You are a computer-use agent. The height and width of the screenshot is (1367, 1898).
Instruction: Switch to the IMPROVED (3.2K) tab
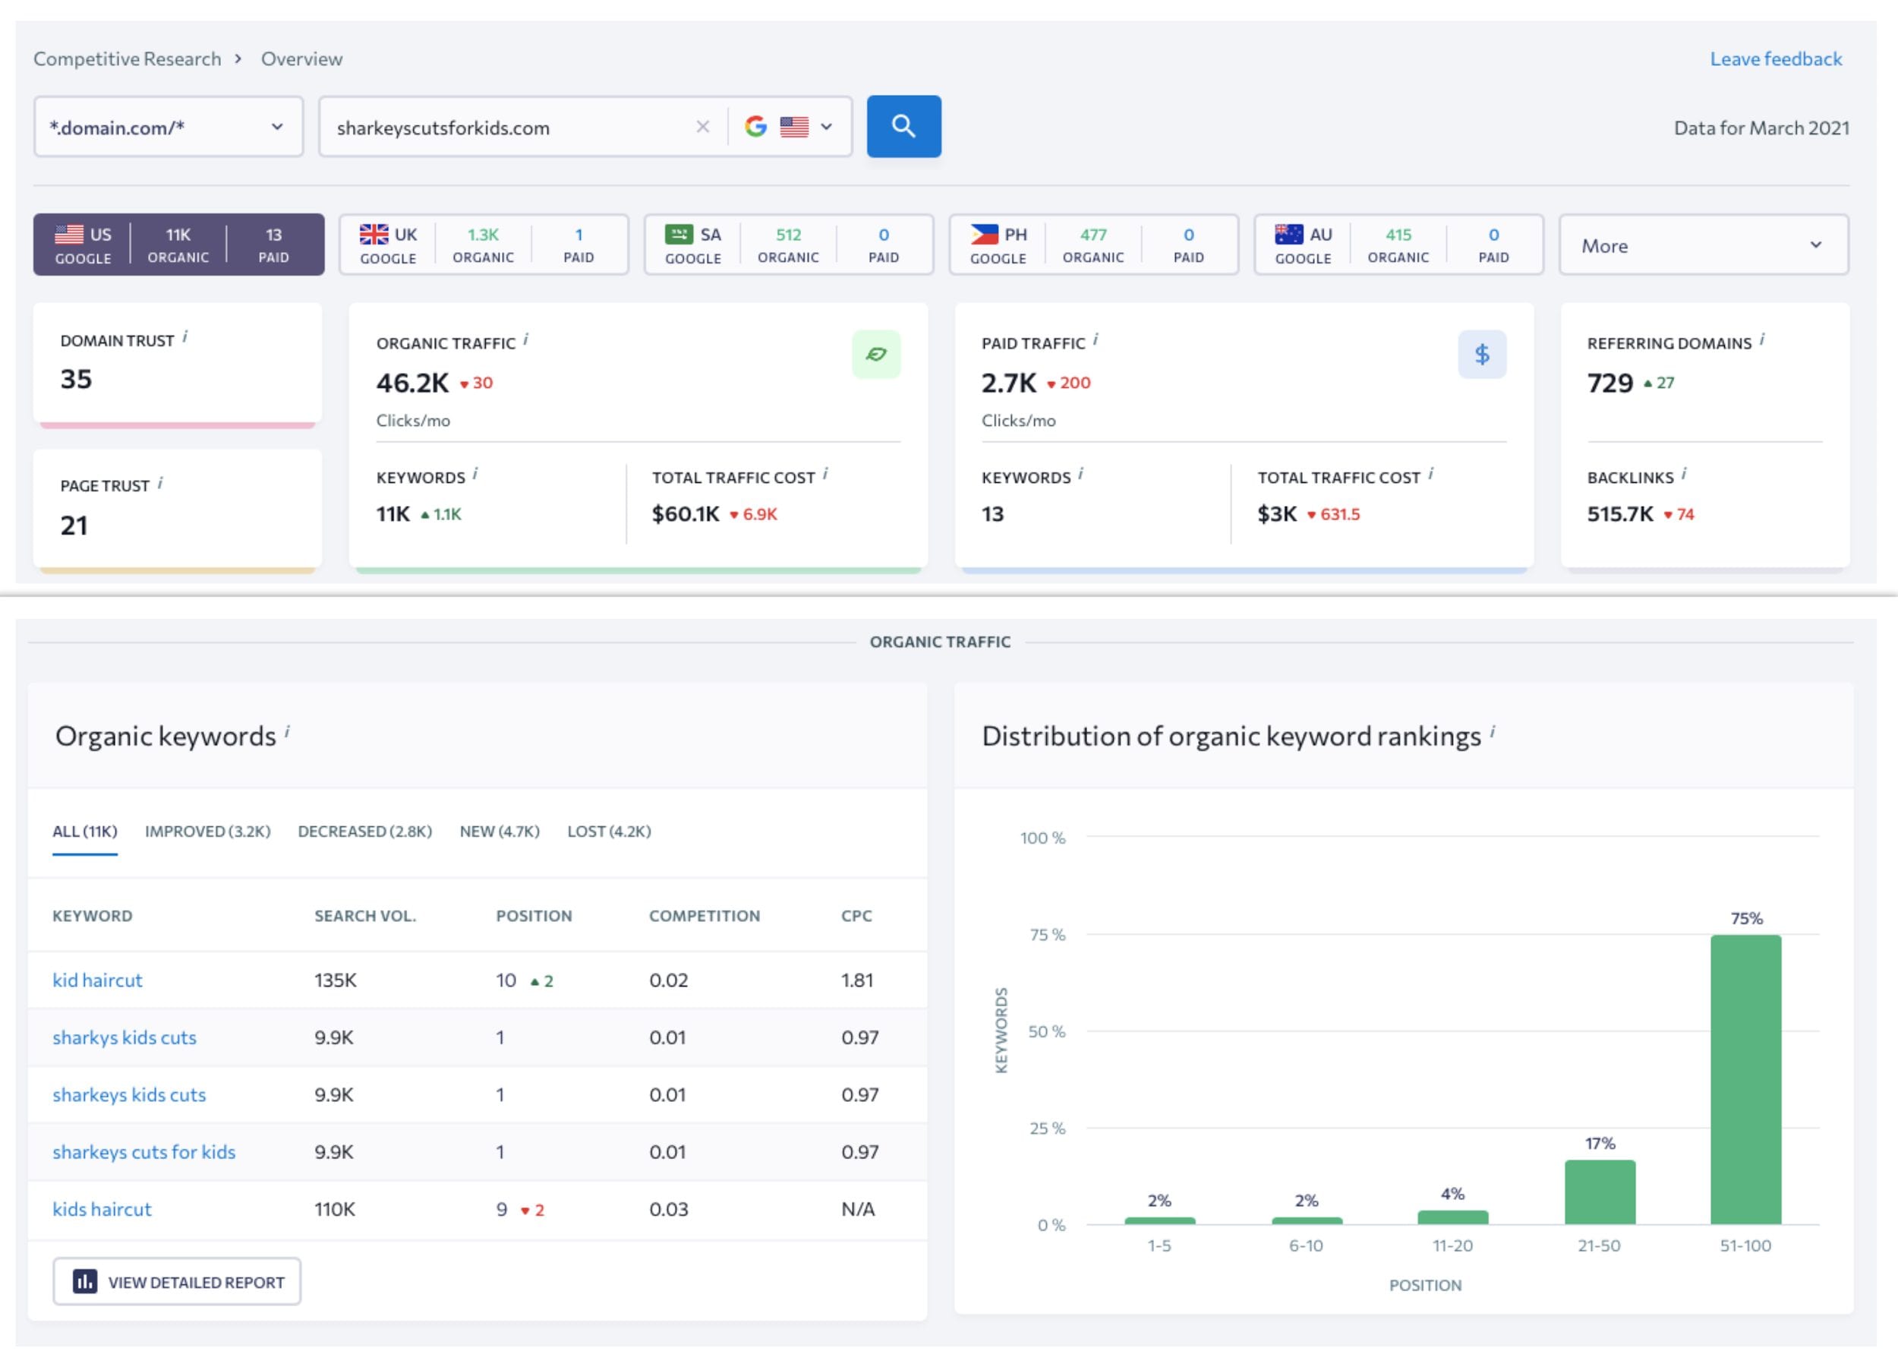pos(207,832)
